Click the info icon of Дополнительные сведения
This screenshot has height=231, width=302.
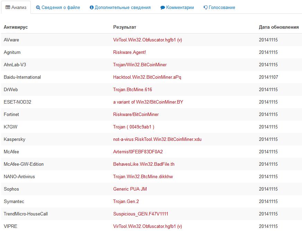[91, 8]
